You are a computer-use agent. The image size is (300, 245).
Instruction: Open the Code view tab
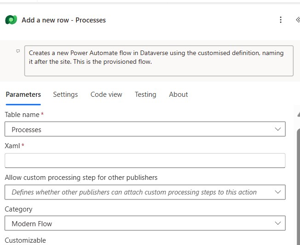[106, 95]
